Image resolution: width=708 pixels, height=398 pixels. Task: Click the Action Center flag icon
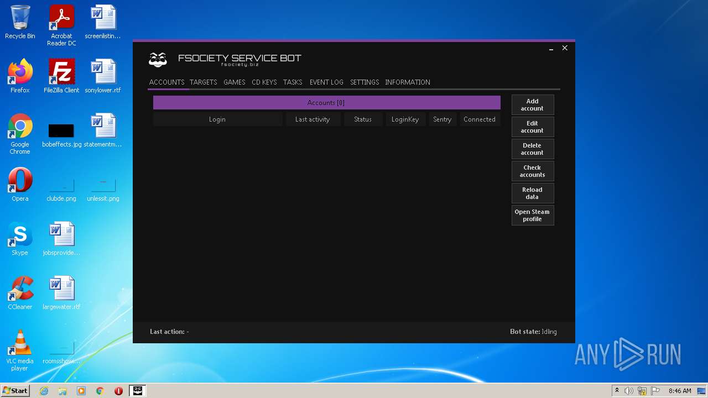655,391
